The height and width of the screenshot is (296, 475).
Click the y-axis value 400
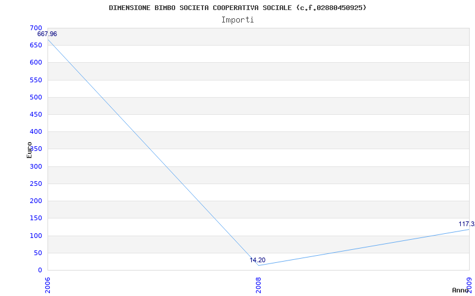(x=36, y=131)
